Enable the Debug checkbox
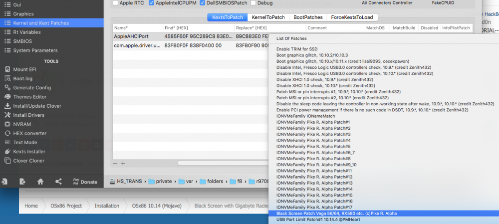The image size is (499, 224). click(253, 3)
